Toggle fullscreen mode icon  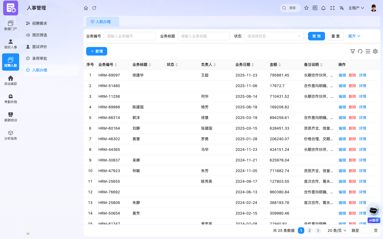(x=332, y=8)
